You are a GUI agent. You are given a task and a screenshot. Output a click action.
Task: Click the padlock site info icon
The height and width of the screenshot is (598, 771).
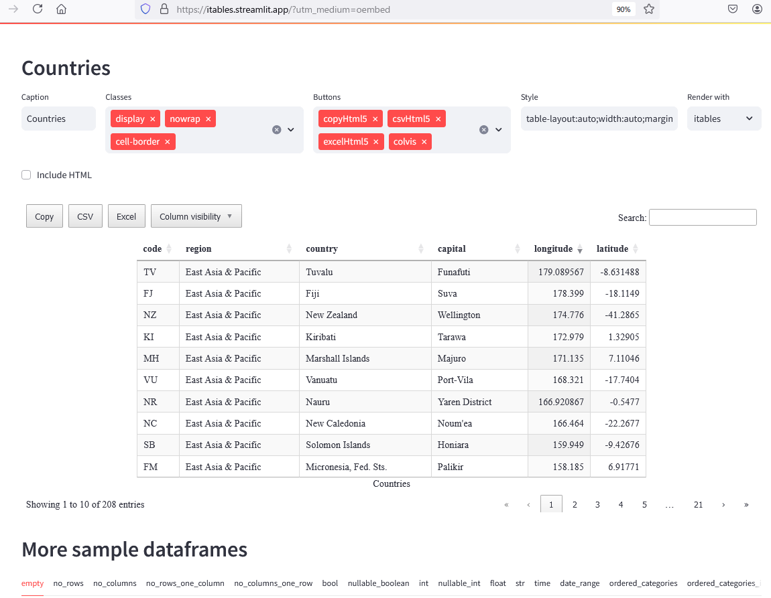click(x=164, y=9)
